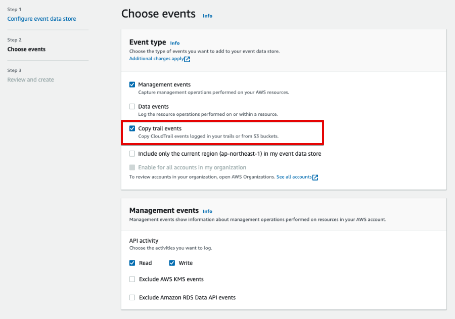Click external link icon after Additional charges apply
This screenshot has width=455, height=319.
tap(187, 59)
